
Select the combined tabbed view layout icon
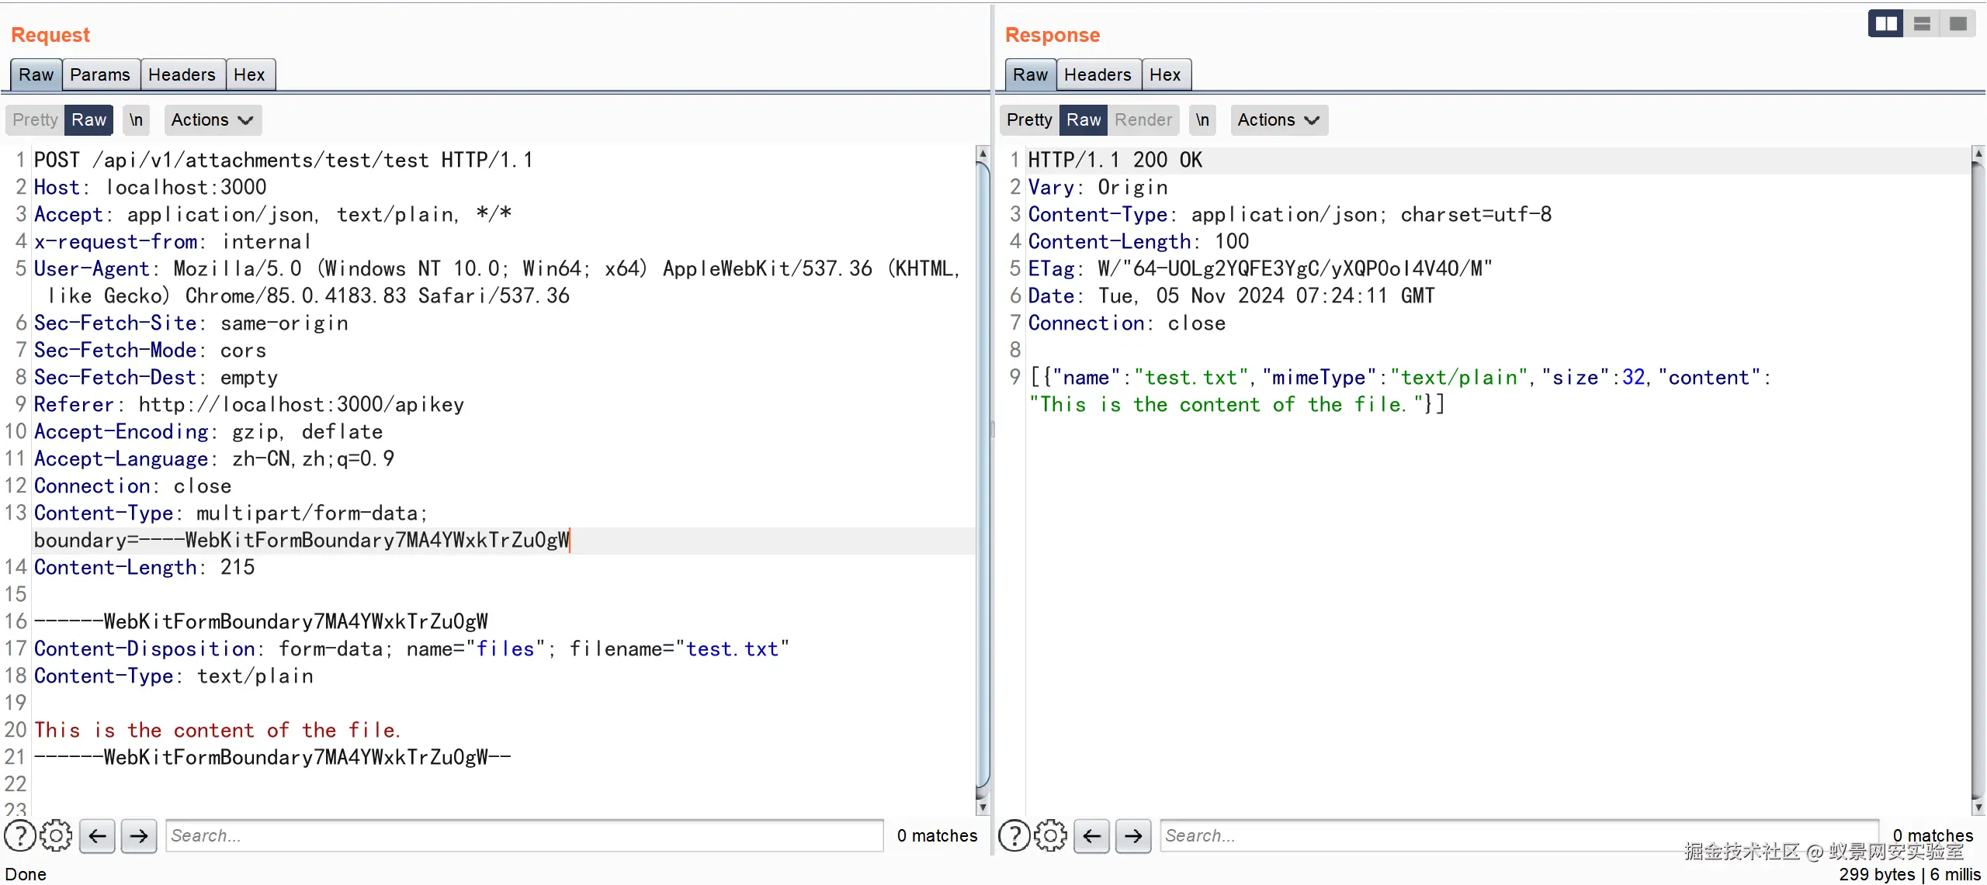coord(1958,24)
